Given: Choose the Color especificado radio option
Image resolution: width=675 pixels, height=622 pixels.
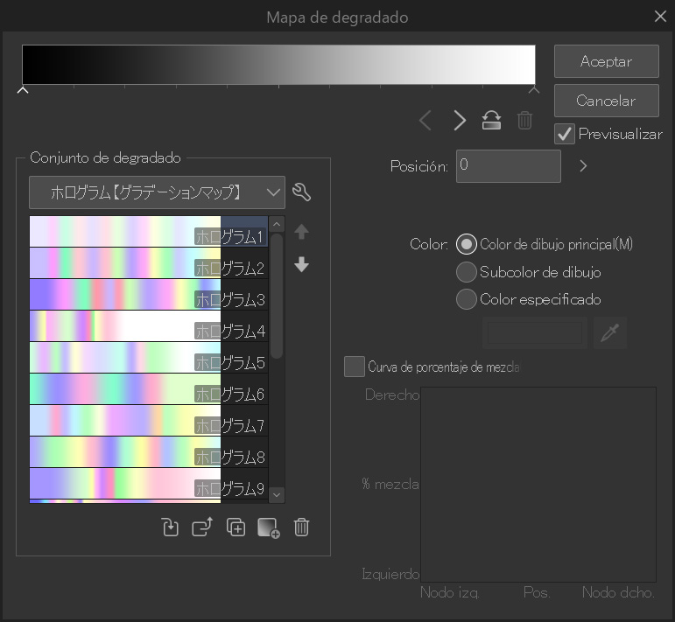Looking at the screenshot, I should point(467,299).
